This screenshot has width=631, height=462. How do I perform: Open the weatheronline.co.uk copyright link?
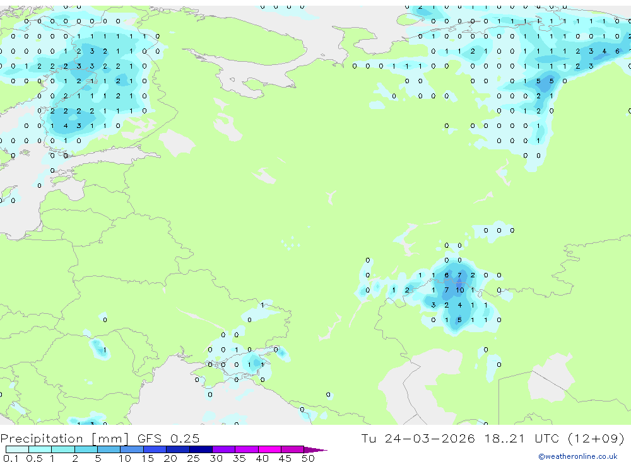(x=577, y=456)
